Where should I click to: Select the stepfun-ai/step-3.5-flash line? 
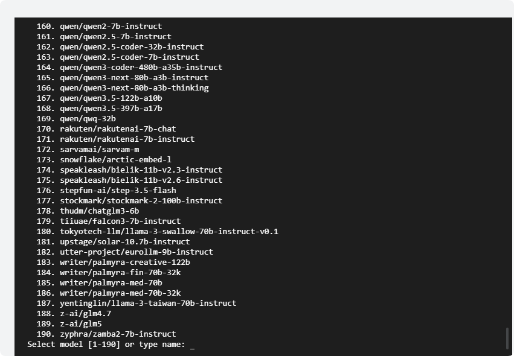(118, 190)
